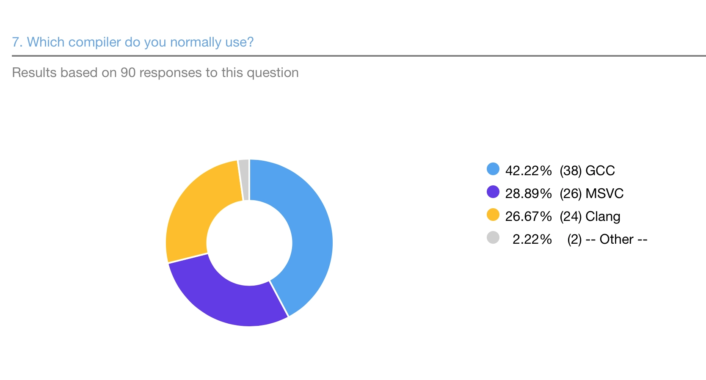Click the purple MSVC legend dot
706x380 pixels.
(x=493, y=192)
